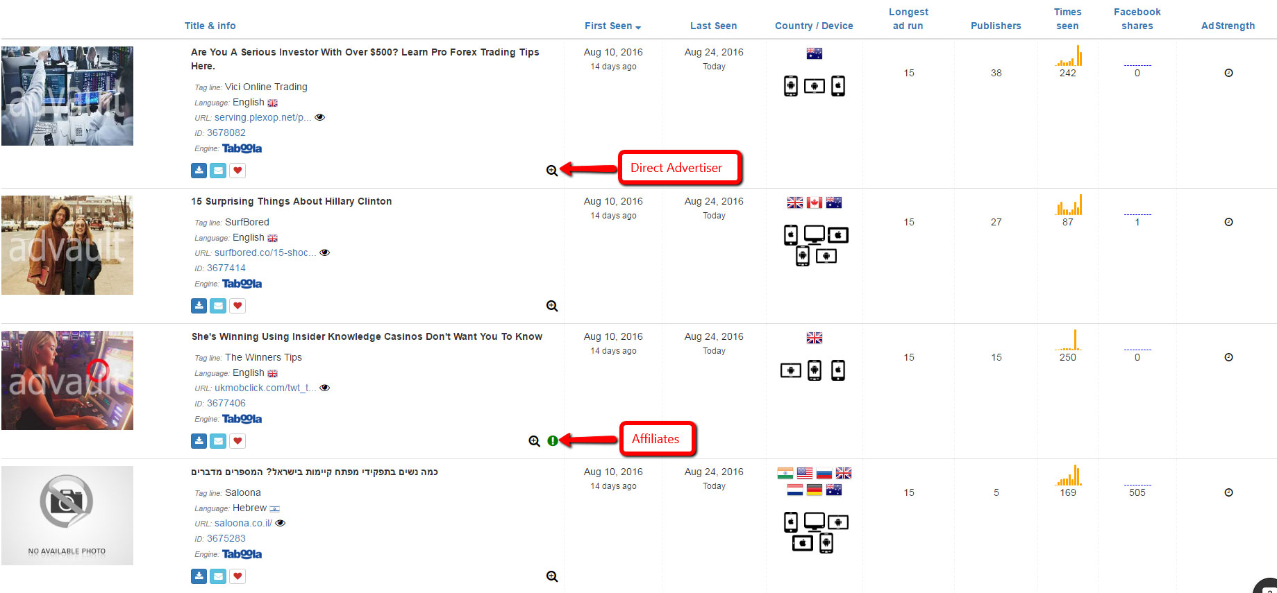Screen dimensions: 1277x593
Task: Magnify the Saloona Hebrew ad
Action: coord(552,576)
